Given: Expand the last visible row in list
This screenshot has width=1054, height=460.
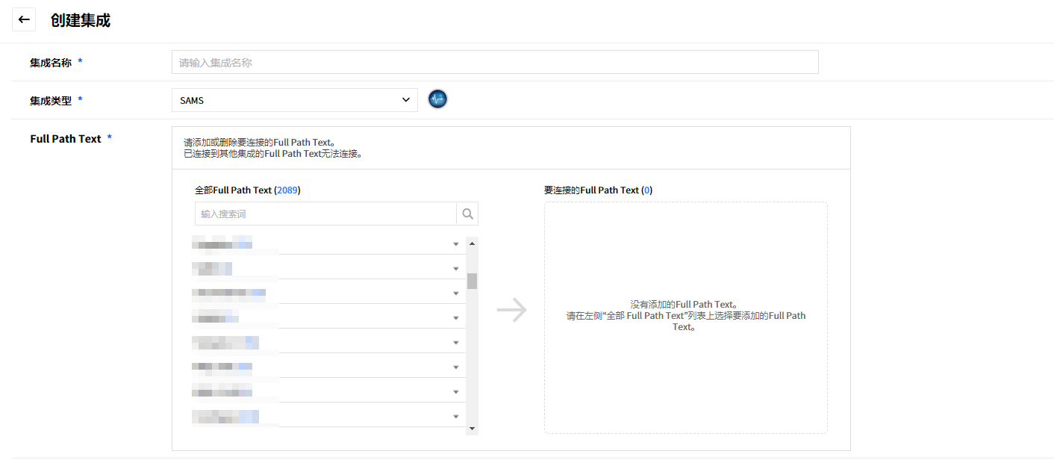Looking at the screenshot, I should coord(456,417).
